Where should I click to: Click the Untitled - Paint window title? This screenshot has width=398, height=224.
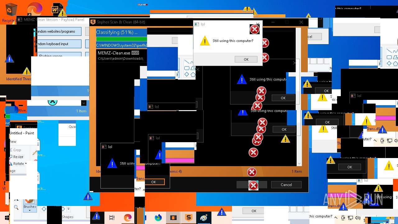coord(22,133)
